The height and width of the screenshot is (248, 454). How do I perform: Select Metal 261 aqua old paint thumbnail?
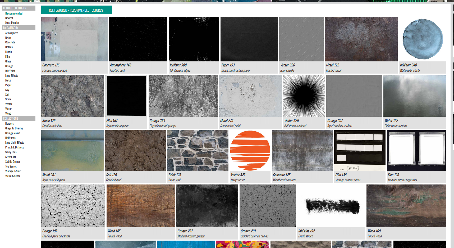coord(72,151)
